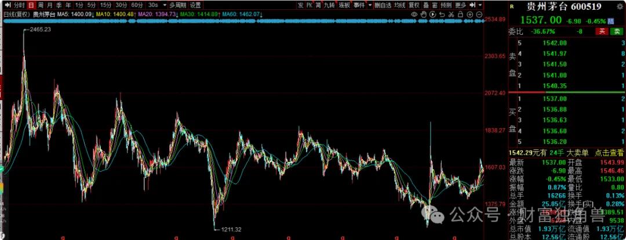Select the 周 weekly period tab
Screen dimensions: 626x240
coord(41,5)
